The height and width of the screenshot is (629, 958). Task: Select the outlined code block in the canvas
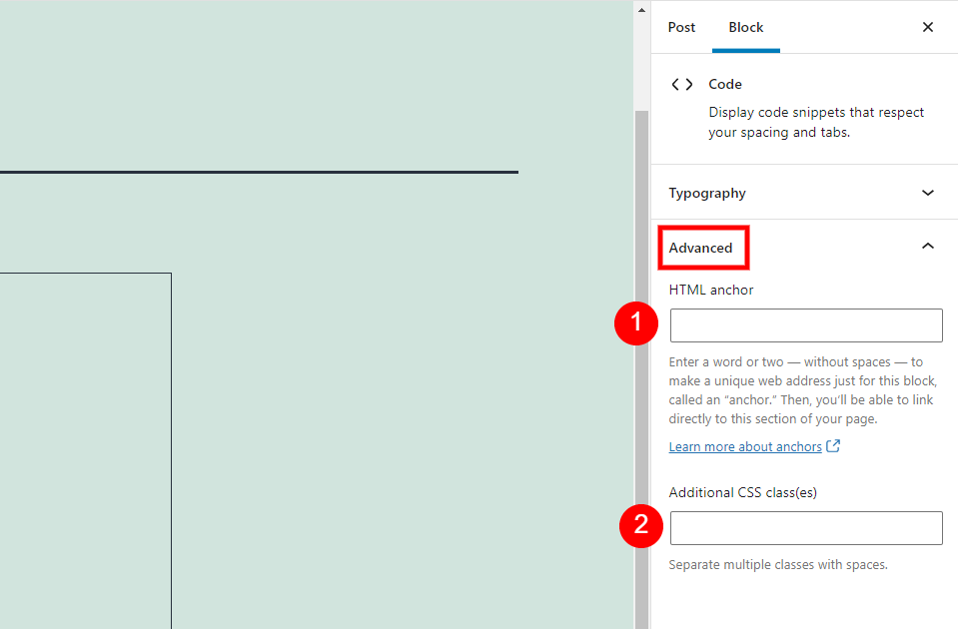tap(86, 450)
